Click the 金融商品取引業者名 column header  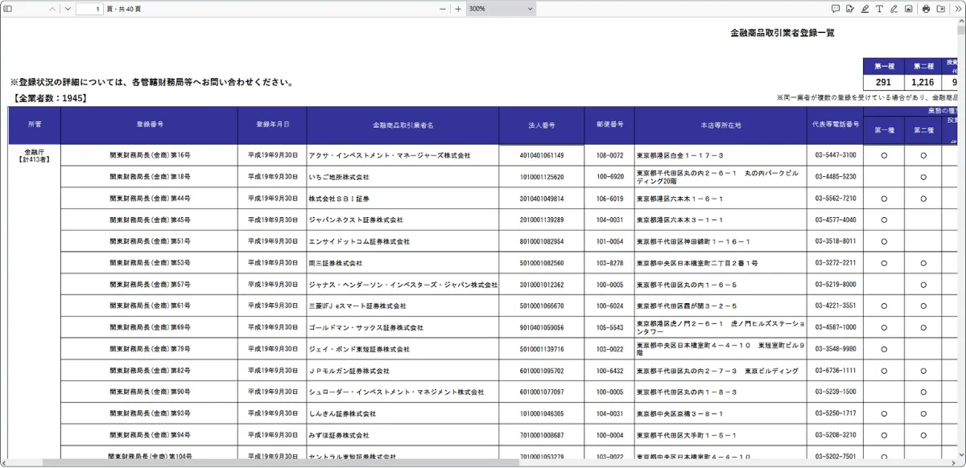402,125
